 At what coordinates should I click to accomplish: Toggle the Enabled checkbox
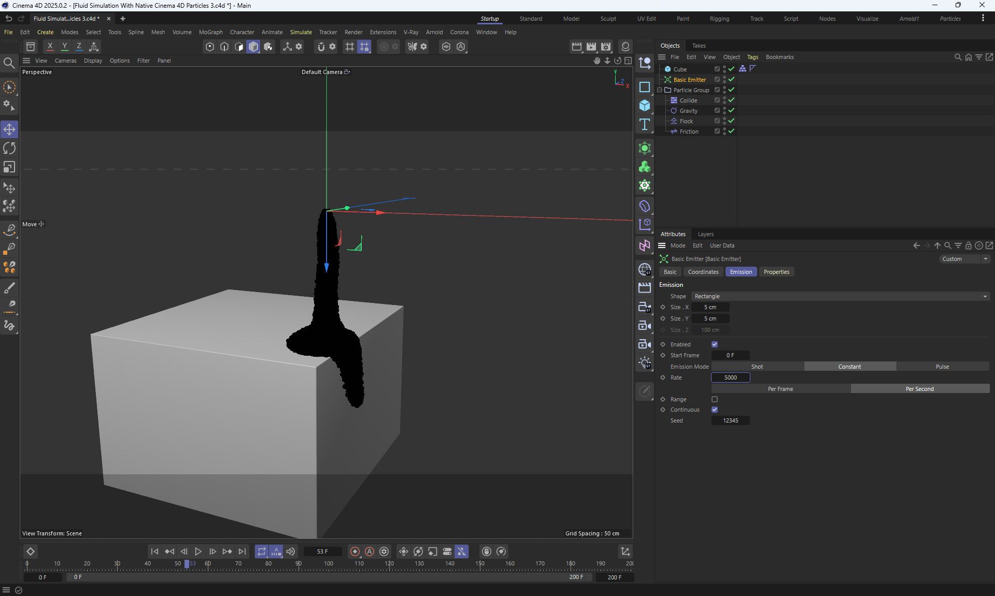[715, 344]
